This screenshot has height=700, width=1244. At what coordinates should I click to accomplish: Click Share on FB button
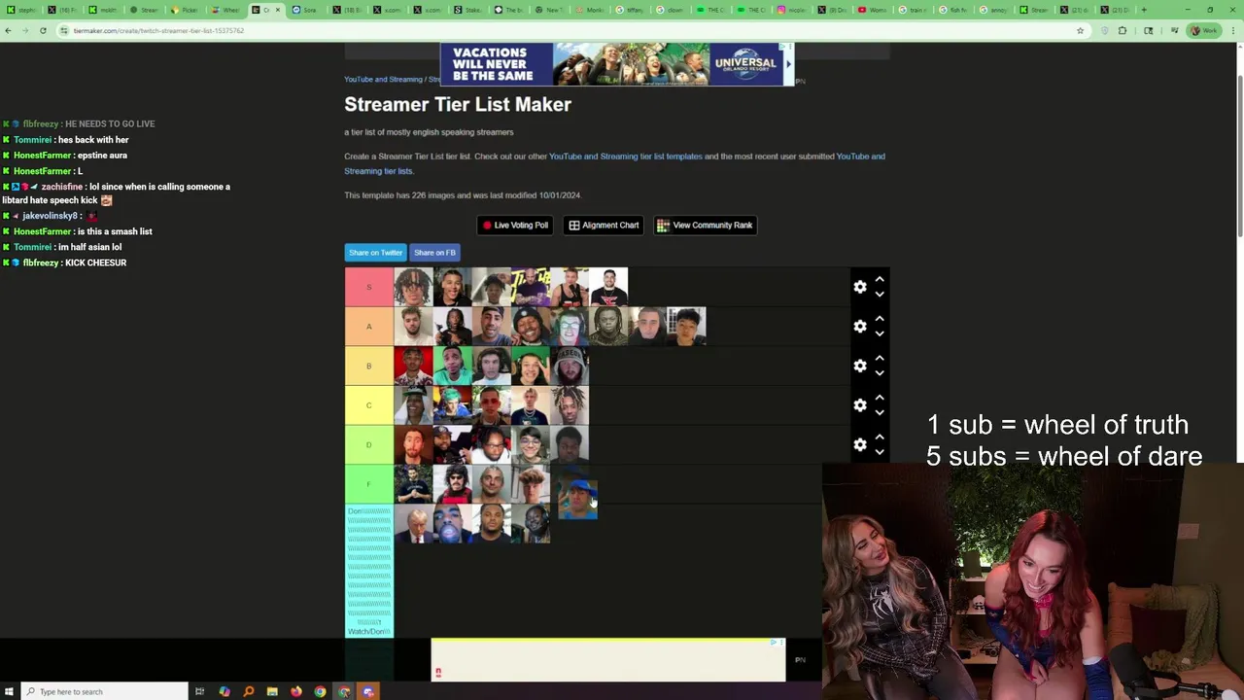click(x=434, y=253)
